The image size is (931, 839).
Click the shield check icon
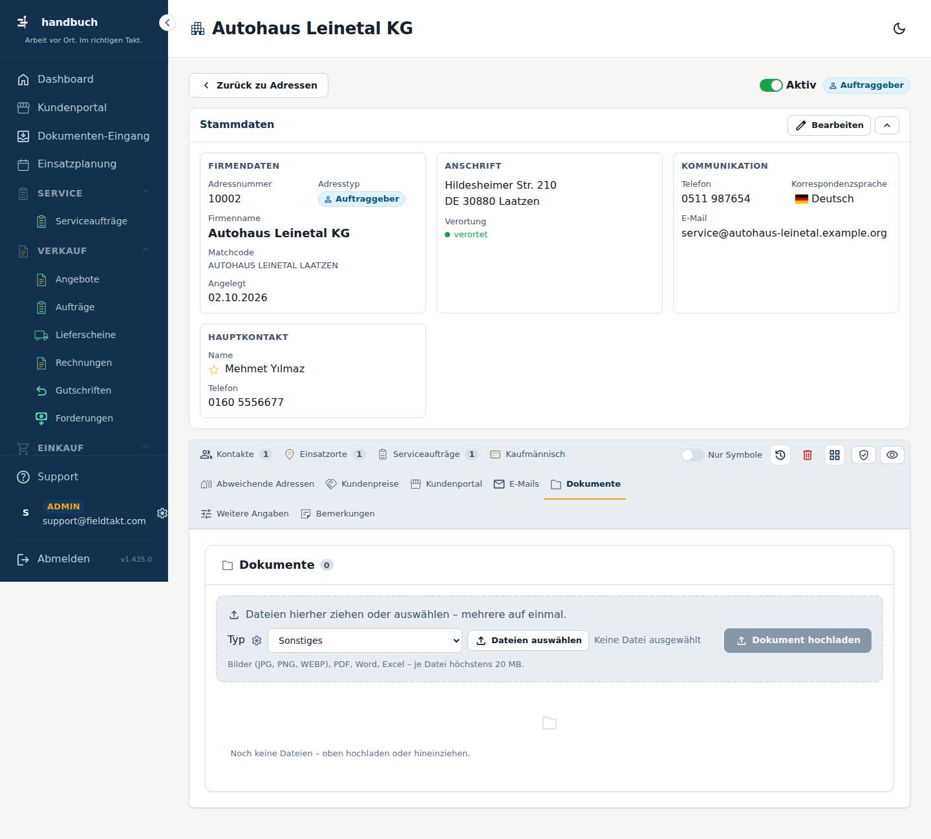[x=863, y=455]
